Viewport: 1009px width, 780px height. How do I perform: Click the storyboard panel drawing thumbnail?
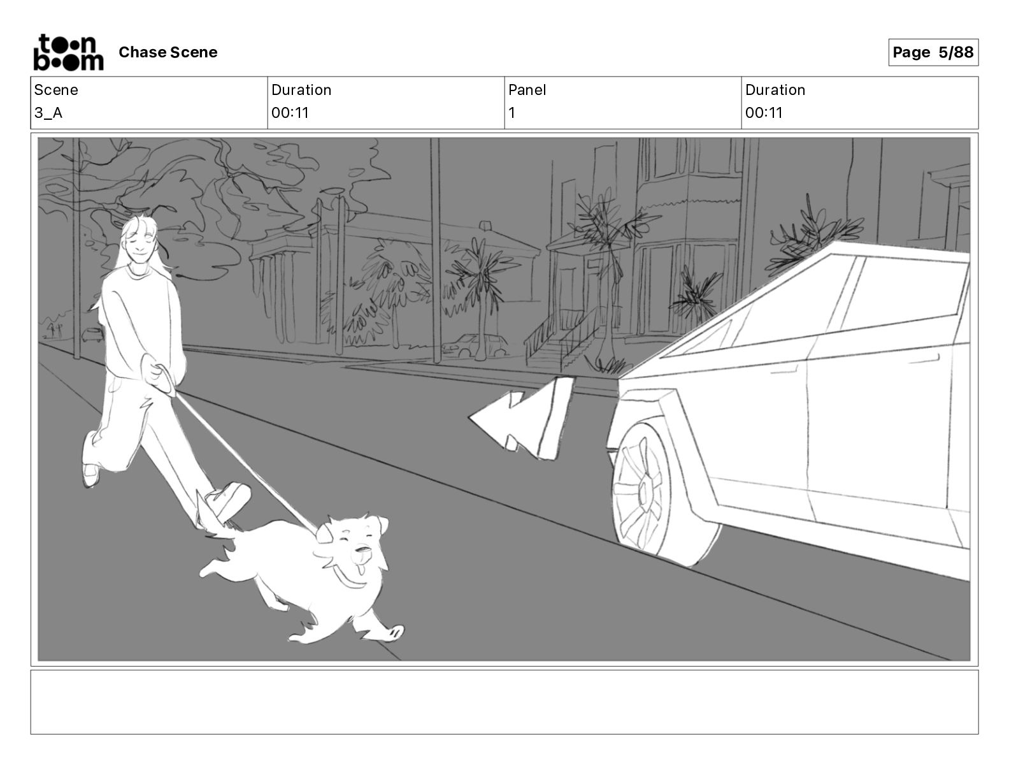(504, 399)
